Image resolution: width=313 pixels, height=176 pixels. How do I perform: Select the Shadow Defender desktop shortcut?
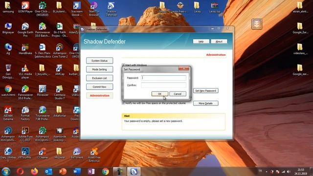coord(111,9)
